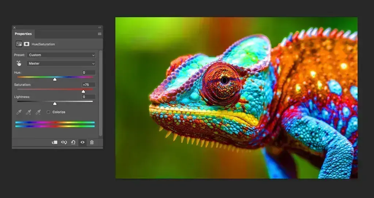Toggle adjustment layer visibility eye
This screenshot has width=374, height=198.
click(x=83, y=142)
